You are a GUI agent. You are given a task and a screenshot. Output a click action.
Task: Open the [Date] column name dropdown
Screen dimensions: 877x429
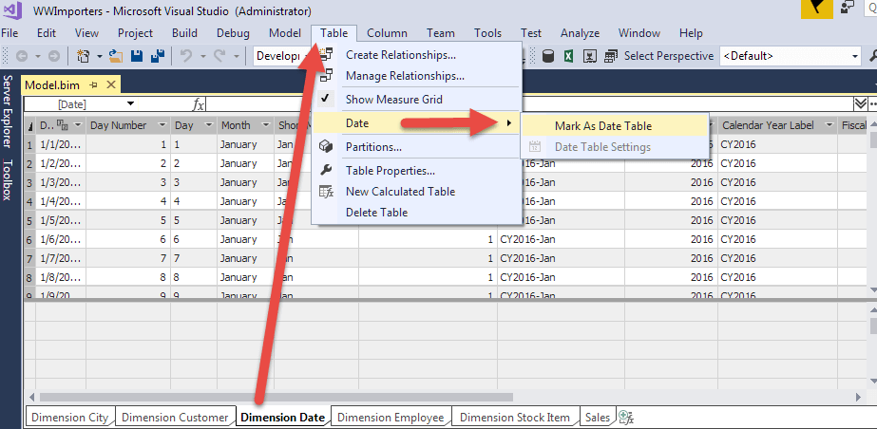[x=130, y=103]
